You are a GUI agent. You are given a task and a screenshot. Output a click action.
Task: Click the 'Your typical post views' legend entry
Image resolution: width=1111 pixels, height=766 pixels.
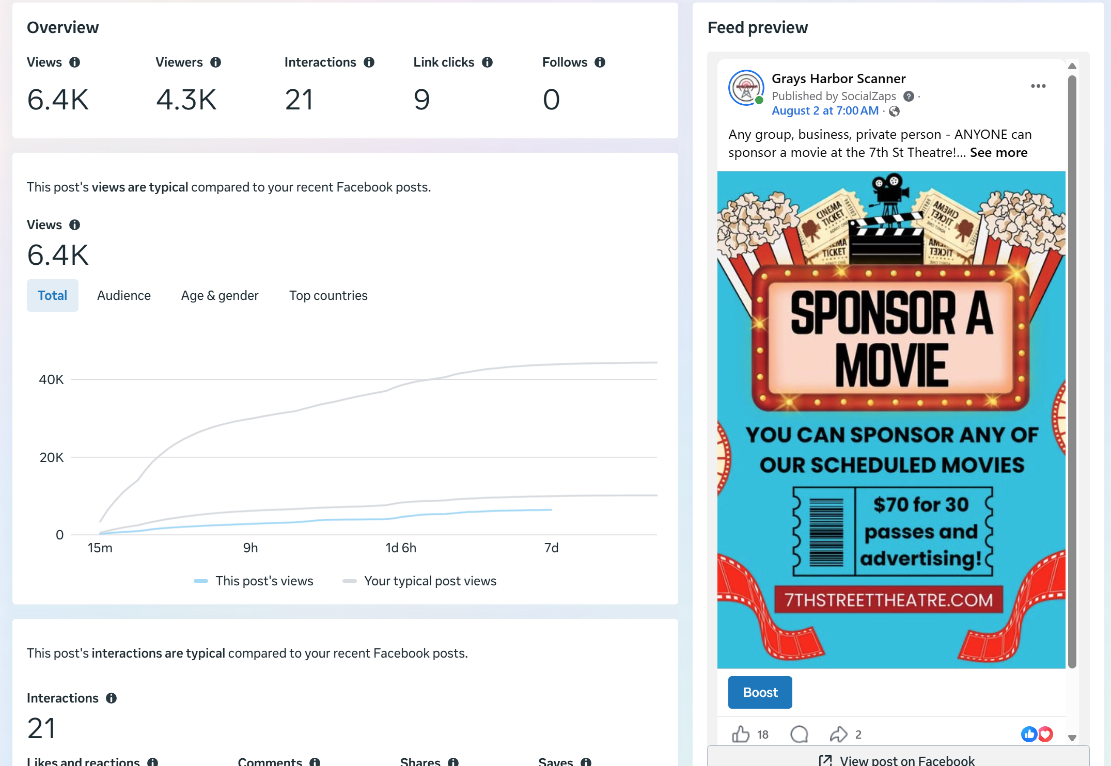pyautogui.click(x=419, y=581)
